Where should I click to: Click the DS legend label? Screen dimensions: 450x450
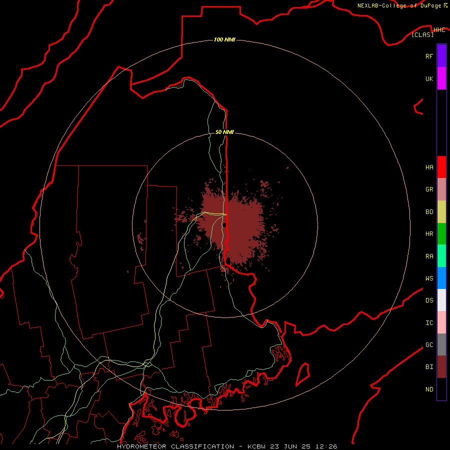tap(429, 300)
